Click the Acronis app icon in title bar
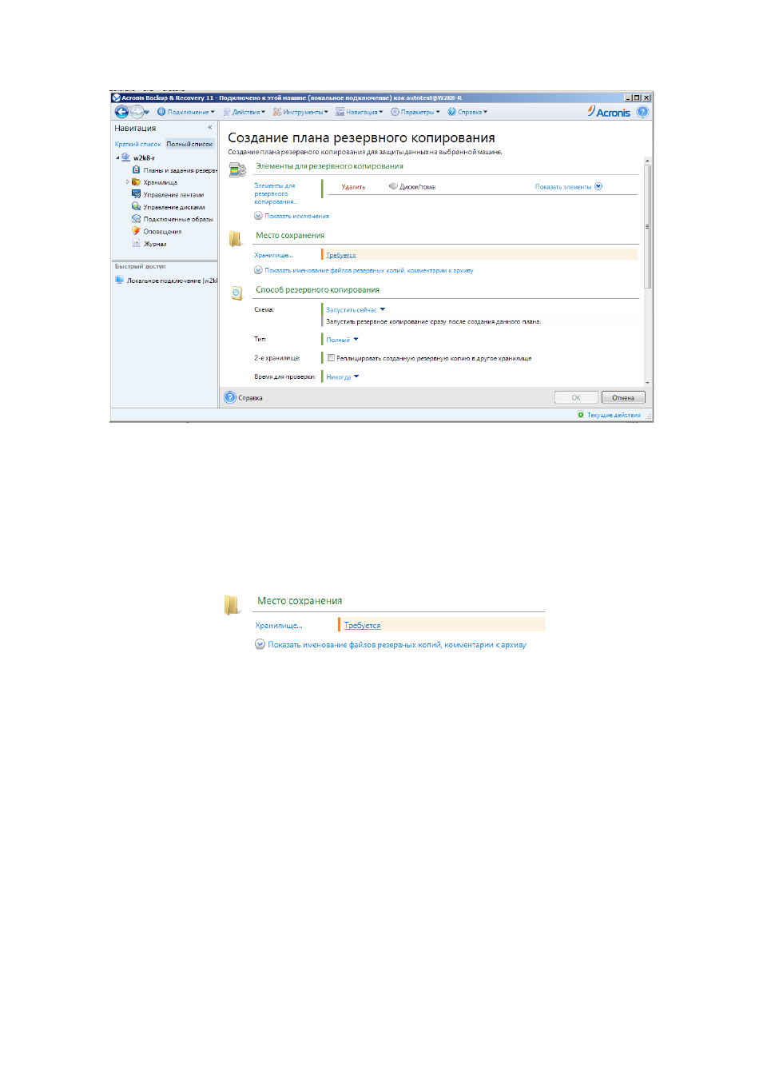Screen dimensions: 763x1079 116,98
